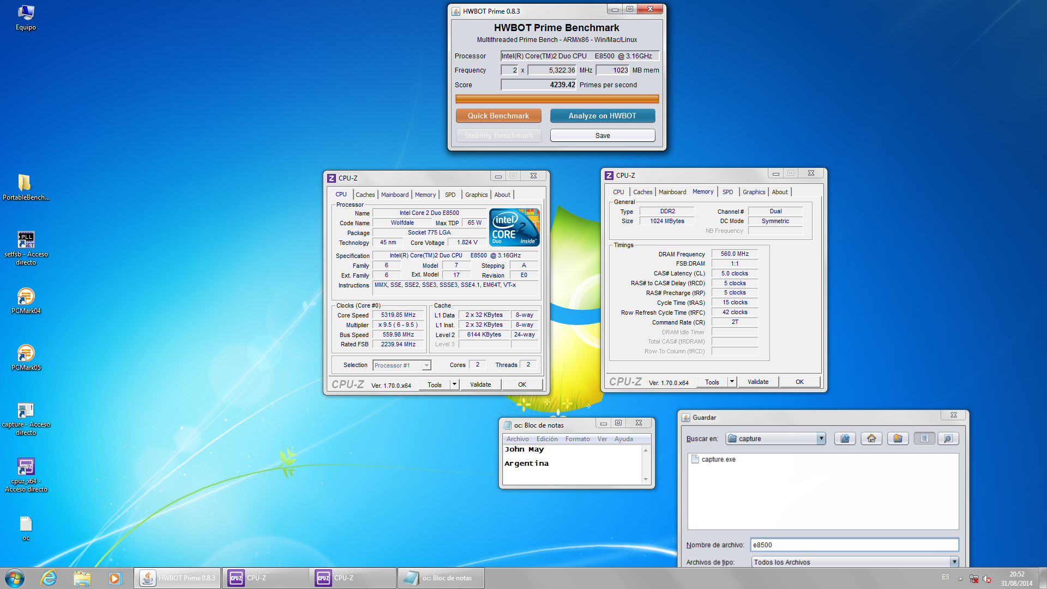Open About tab in right CPU-Z window

point(780,192)
